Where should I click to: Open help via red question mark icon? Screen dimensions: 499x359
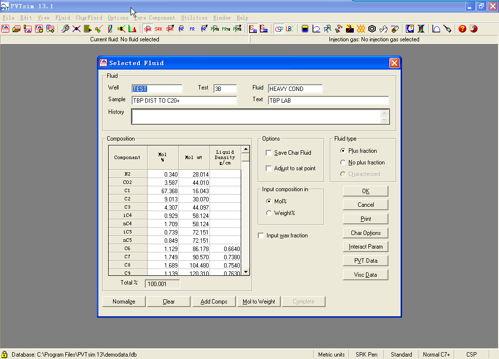(x=462, y=29)
